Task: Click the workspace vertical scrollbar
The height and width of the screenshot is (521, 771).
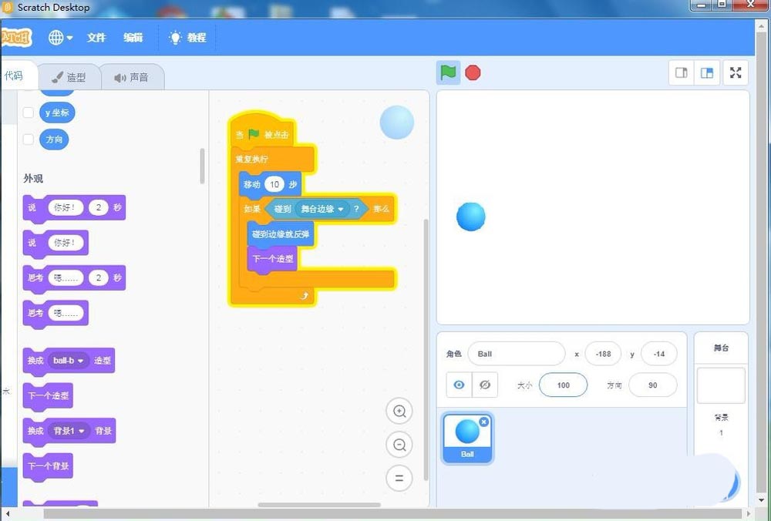Action: click(426, 349)
